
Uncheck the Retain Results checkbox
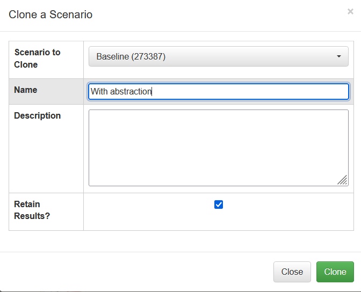click(219, 205)
